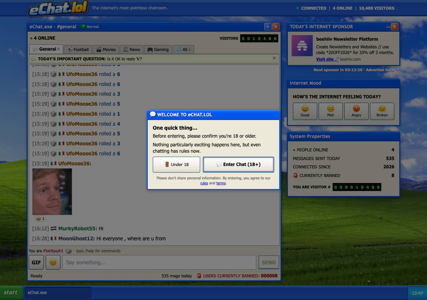Open the Windows-style start button
The height and width of the screenshot is (300, 427).
click(x=11, y=292)
